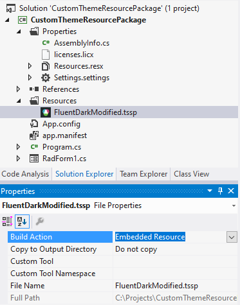
Task: Open Property Pages wrench button
Action: (x=40, y=222)
